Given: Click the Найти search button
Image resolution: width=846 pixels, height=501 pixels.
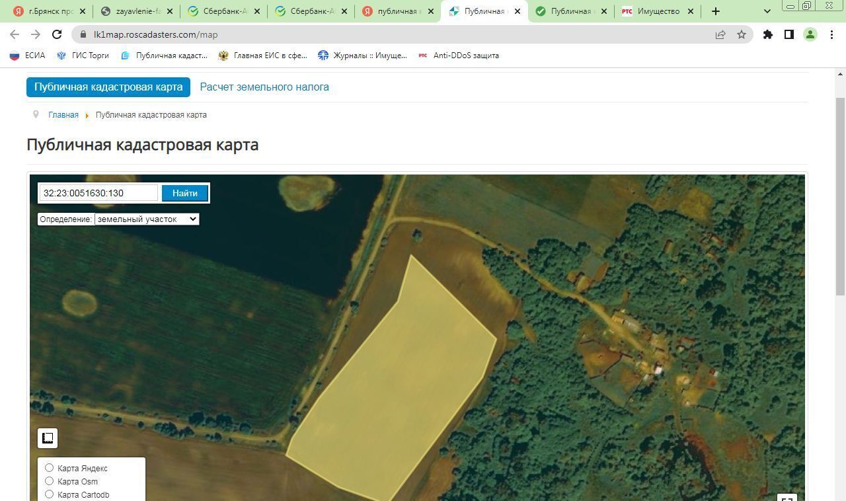Looking at the screenshot, I should click(185, 193).
